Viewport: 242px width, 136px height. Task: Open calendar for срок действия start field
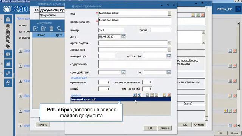[x=123, y=72]
